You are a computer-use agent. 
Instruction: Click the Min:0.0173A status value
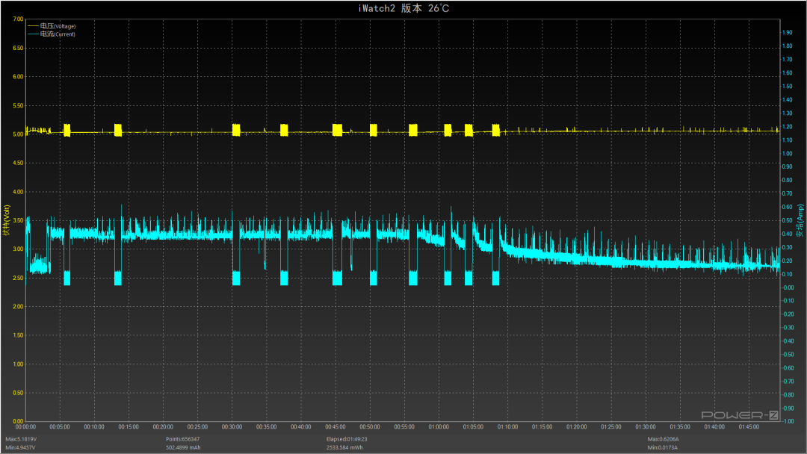click(x=662, y=447)
